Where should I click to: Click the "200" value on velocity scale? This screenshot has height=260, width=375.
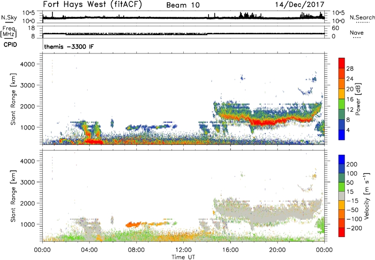[352, 164]
